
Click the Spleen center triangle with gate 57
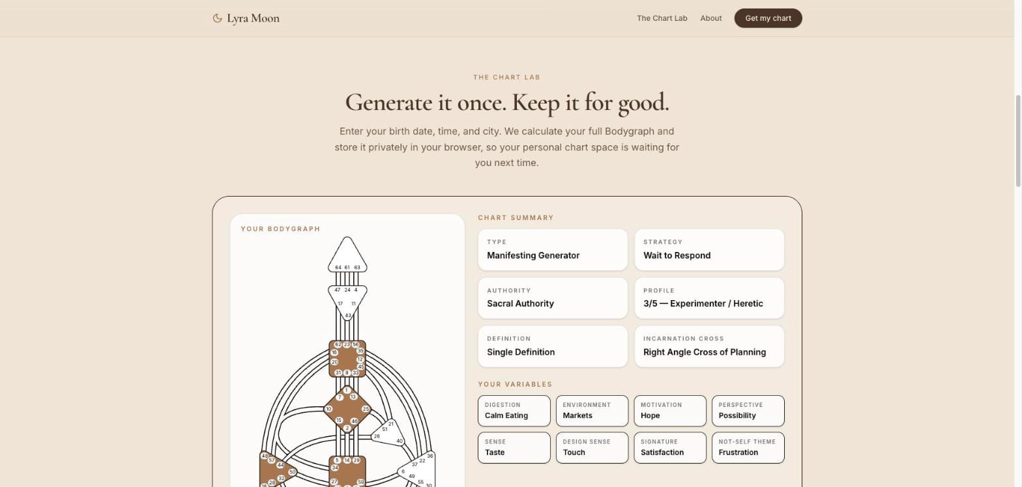coord(275,469)
